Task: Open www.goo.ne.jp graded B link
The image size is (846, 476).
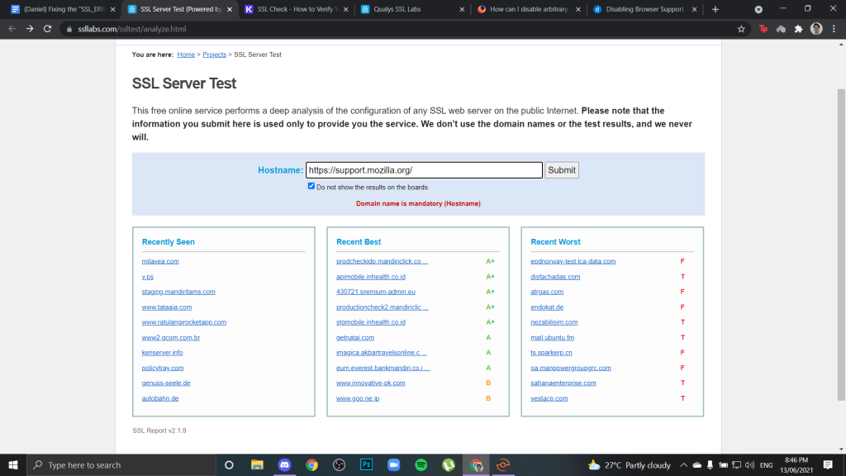Action: pyautogui.click(x=358, y=398)
